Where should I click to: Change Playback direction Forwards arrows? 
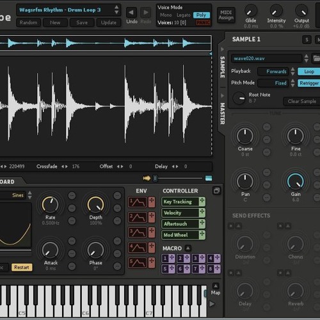292,72
